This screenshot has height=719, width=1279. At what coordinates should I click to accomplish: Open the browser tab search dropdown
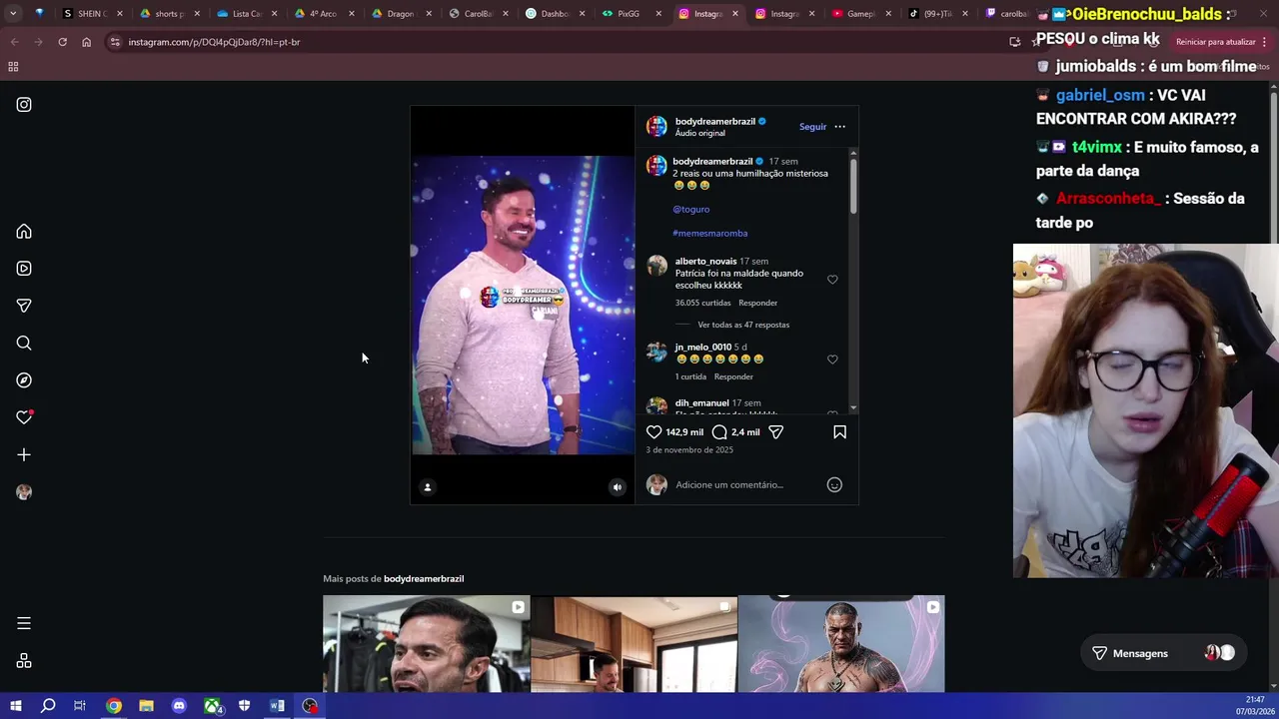pos(13,14)
